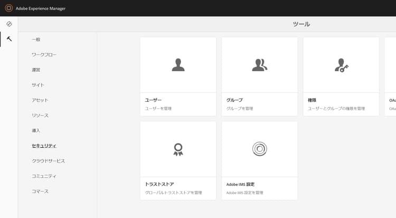Click the ユーザー single user icon

click(x=178, y=65)
